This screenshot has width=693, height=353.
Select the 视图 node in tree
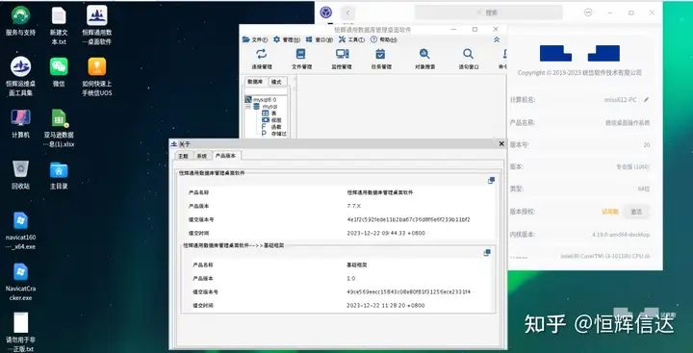coord(271,119)
